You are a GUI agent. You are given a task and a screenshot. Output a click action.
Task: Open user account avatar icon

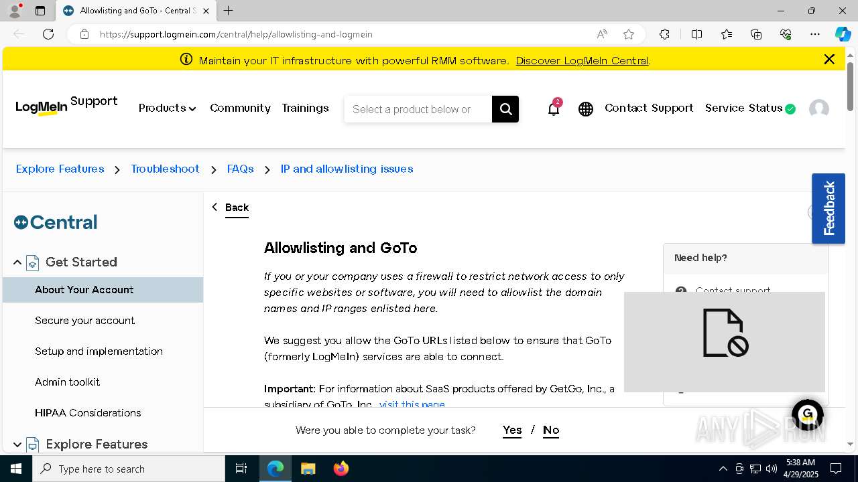(x=819, y=109)
